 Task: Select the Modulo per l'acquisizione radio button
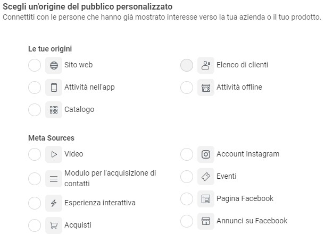[x=35, y=179]
